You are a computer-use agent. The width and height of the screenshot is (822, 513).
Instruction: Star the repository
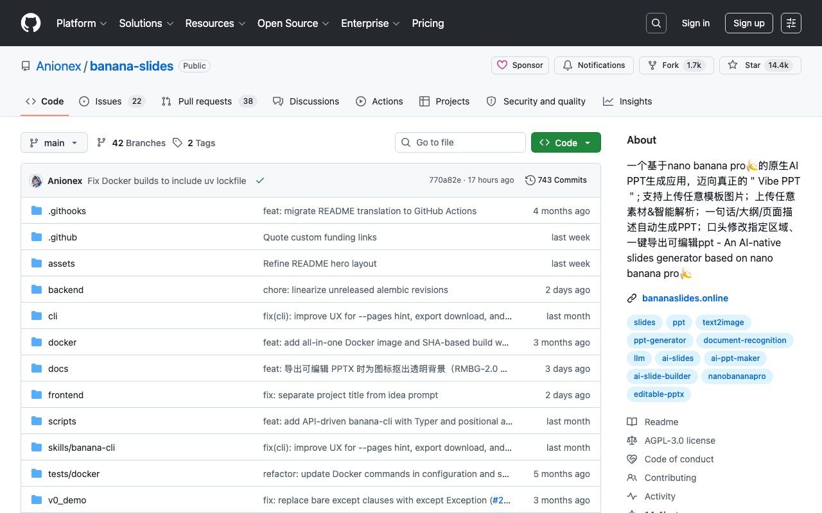pyautogui.click(x=760, y=65)
